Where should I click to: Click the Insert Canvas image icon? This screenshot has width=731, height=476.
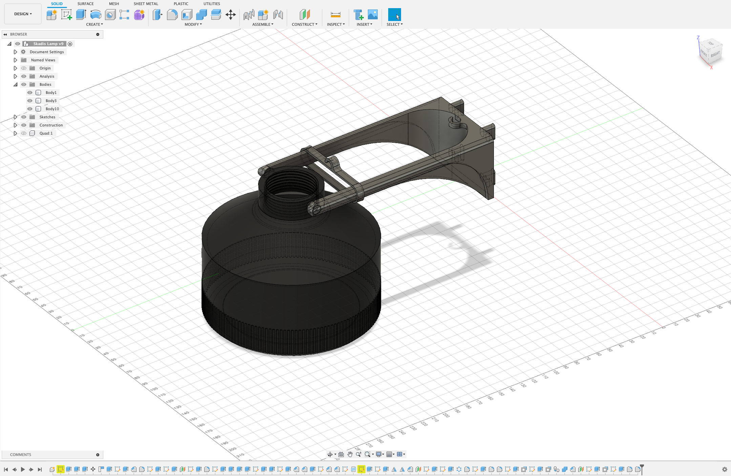pos(373,15)
